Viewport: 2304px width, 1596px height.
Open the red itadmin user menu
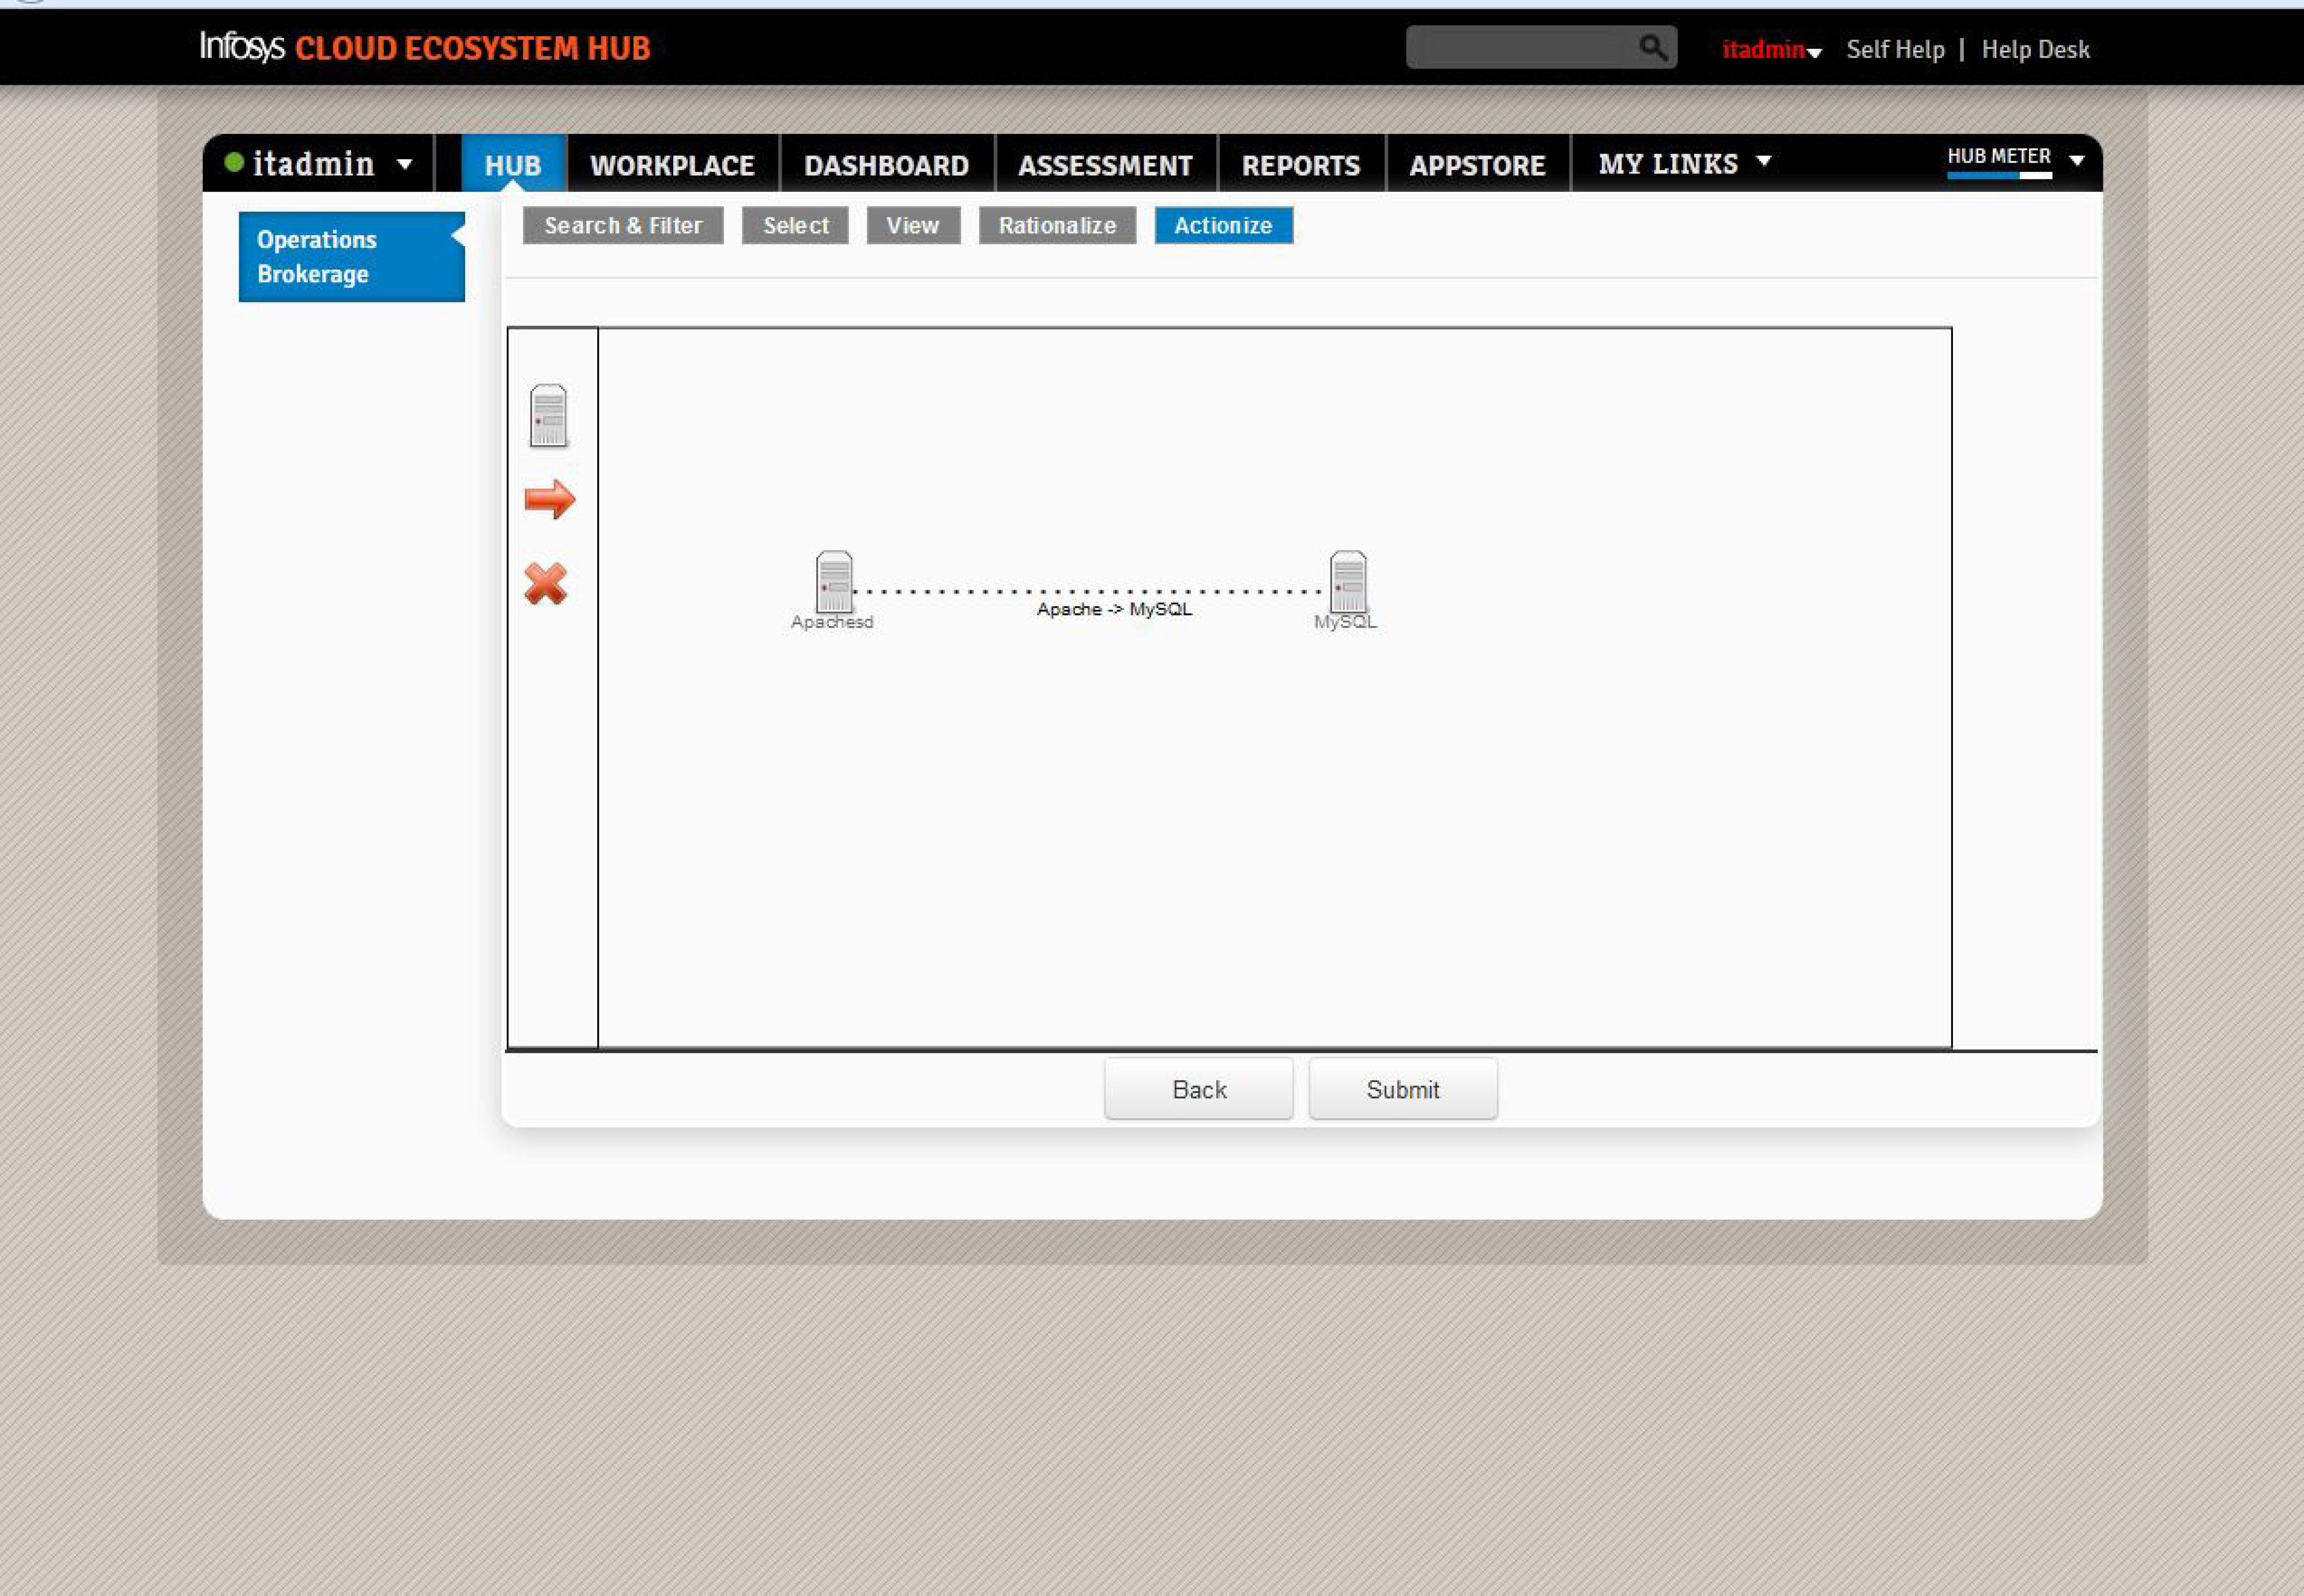(1771, 50)
